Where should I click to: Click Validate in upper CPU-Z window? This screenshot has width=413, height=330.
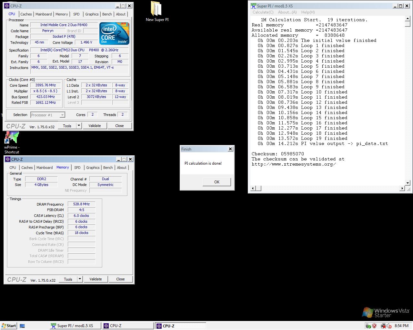(x=95, y=126)
